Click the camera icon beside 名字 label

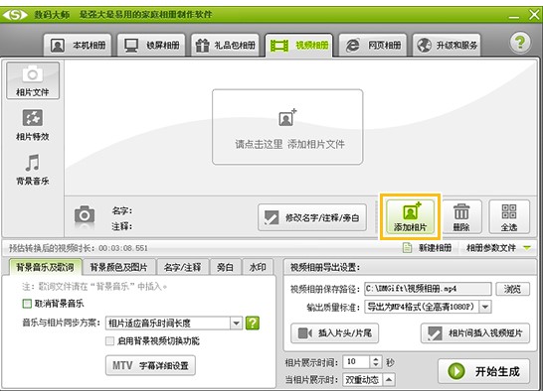(85, 215)
